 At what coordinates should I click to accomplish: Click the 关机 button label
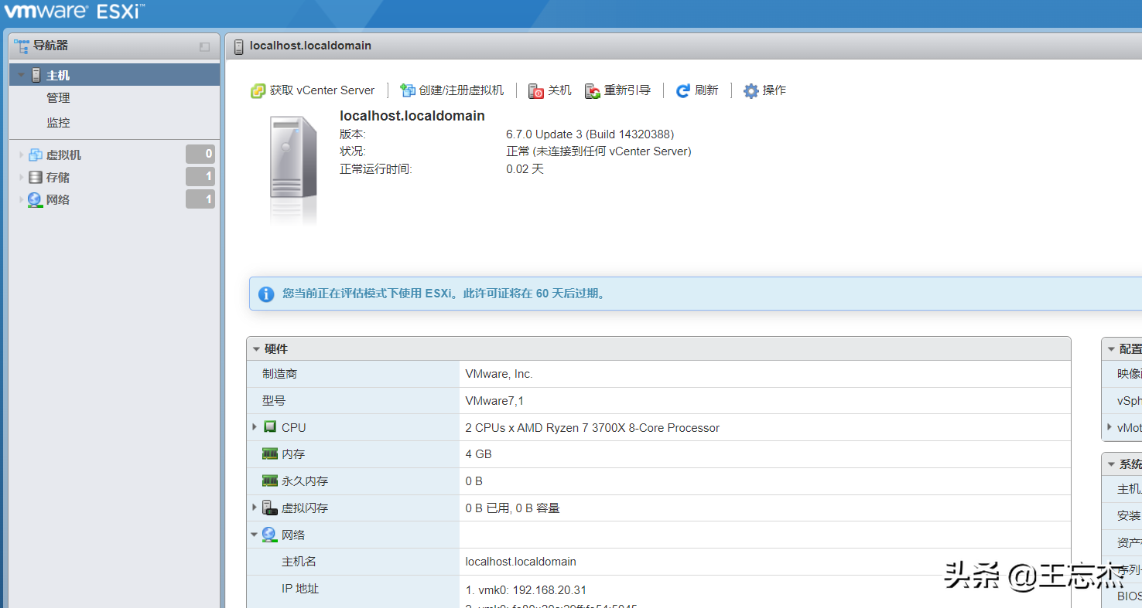click(x=559, y=90)
